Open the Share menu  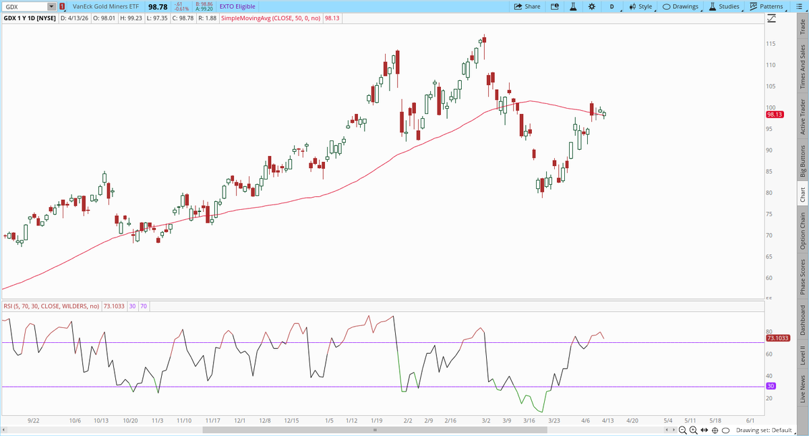point(527,6)
